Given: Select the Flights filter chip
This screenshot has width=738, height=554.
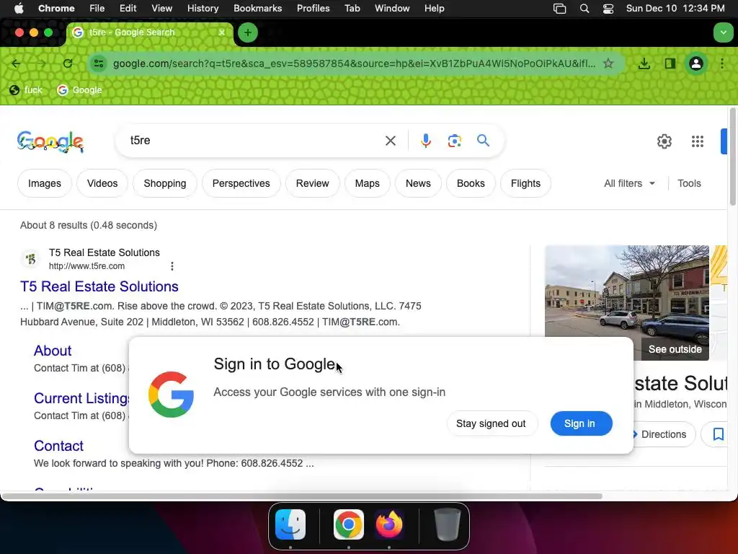Looking at the screenshot, I should click(x=525, y=183).
